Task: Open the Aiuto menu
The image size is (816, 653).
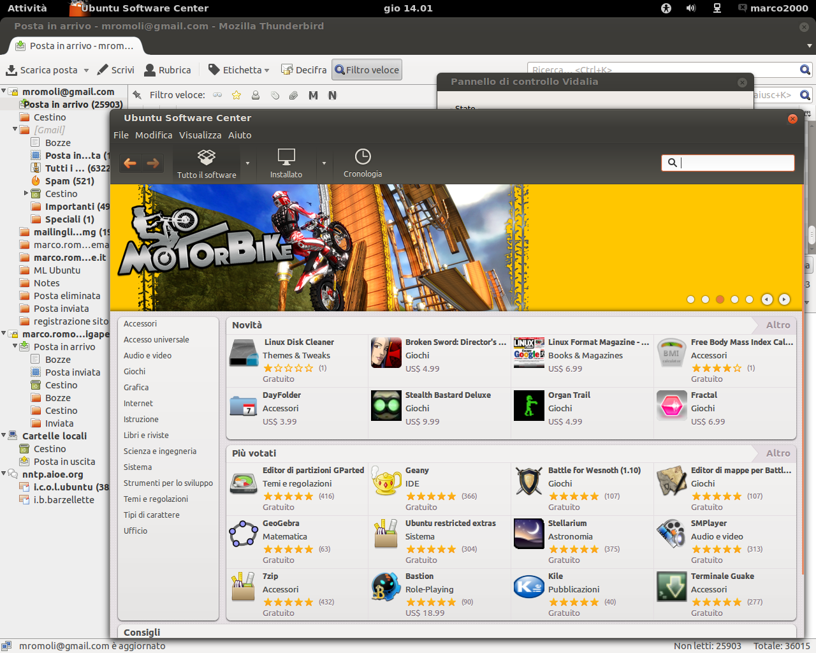Action: tap(240, 135)
